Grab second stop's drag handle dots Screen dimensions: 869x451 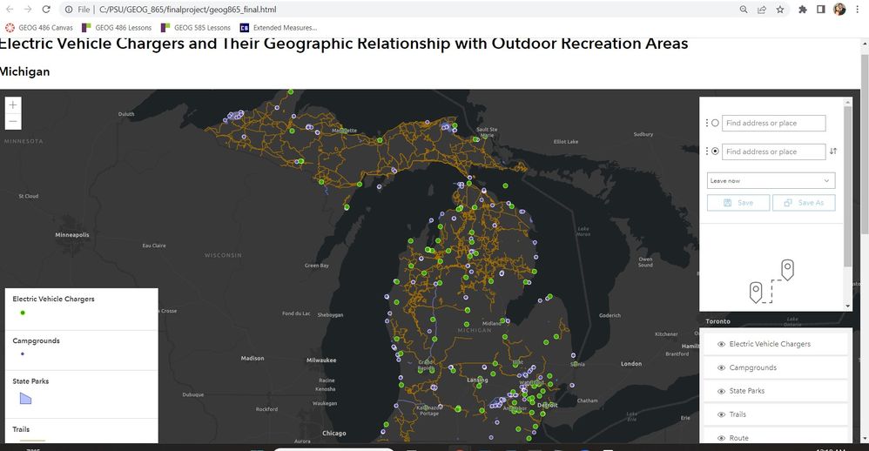(707, 151)
